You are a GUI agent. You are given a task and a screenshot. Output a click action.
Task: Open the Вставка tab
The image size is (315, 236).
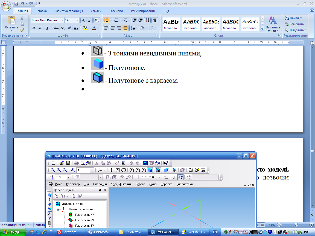(x=41, y=11)
